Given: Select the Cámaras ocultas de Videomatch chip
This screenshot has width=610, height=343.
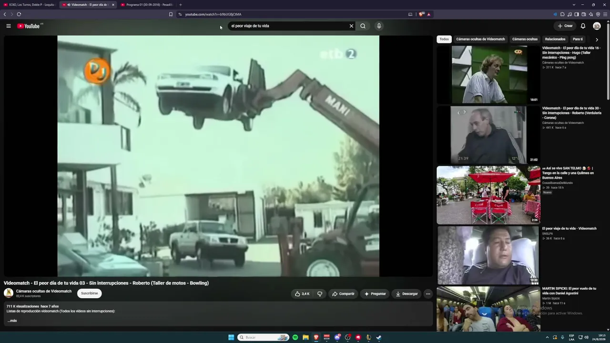Looking at the screenshot, I should pyautogui.click(x=480, y=39).
